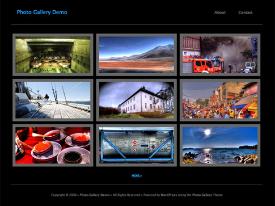Image resolution: width=275 pixels, height=206 pixels.
Task: Visit the WordPress link in footer
Action: coord(169,195)
